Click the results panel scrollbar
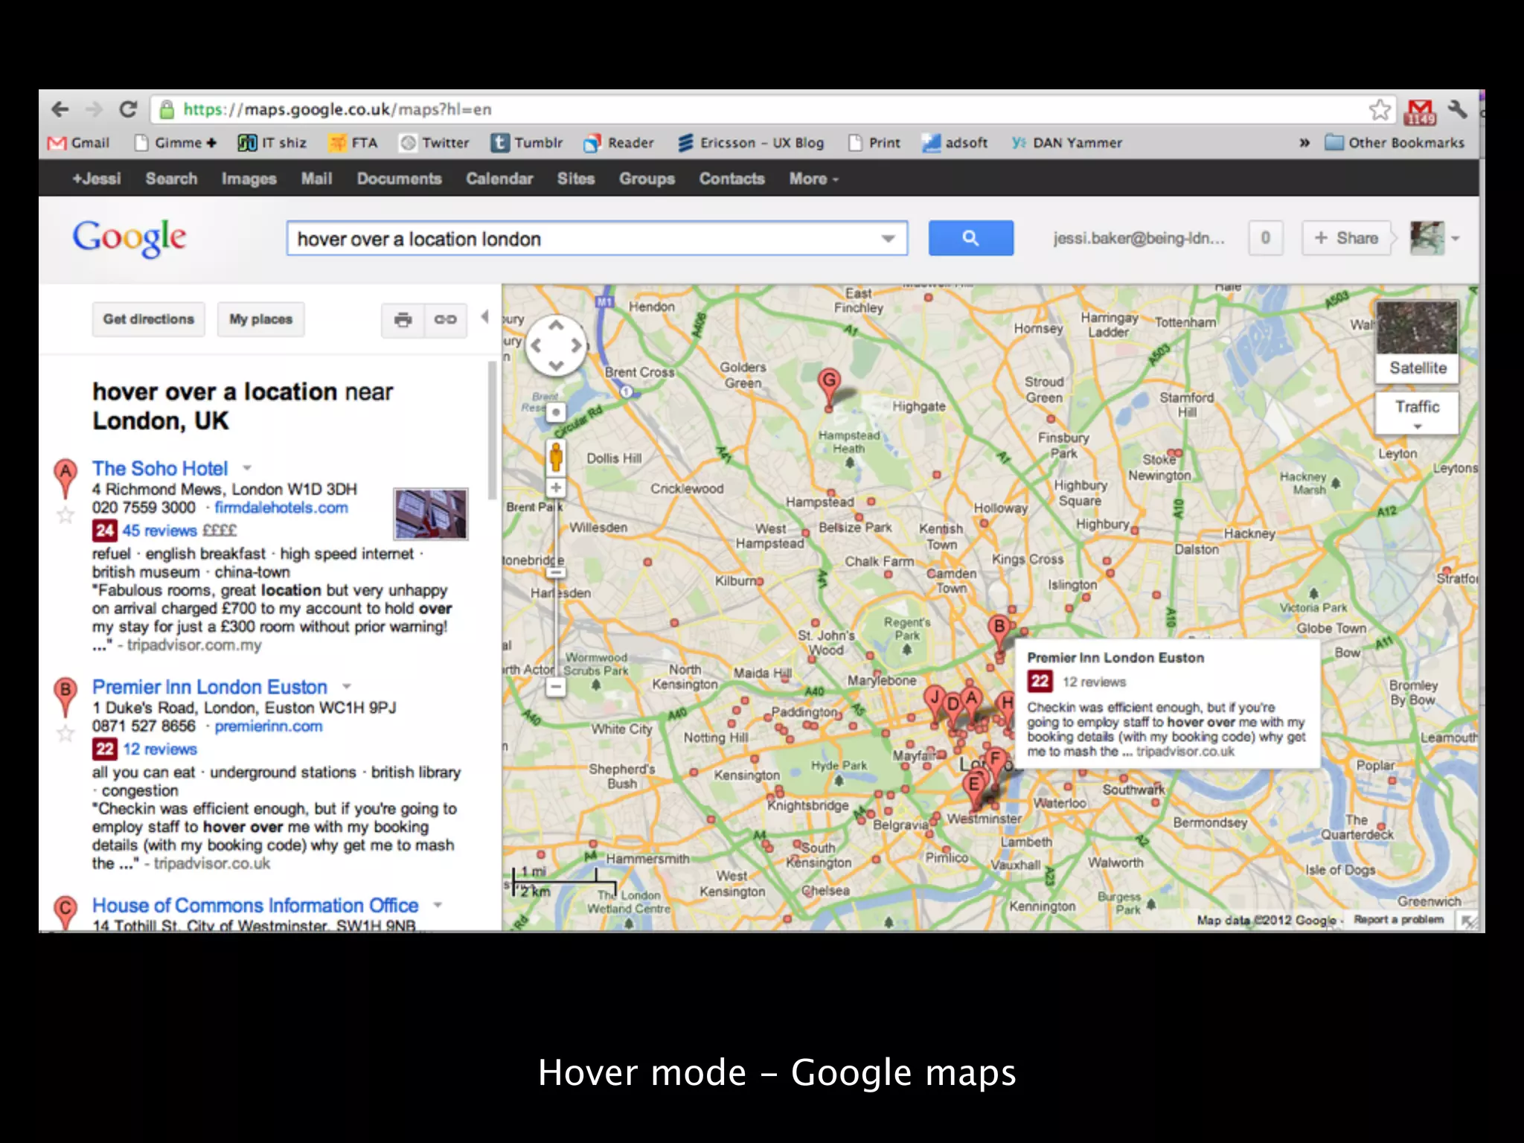The width and height of the screenshot is (1524, 1143). [x=491, y=430]
